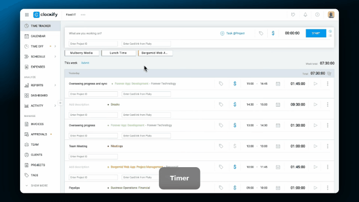Click the Submit link for this week
Image resolution: width=359 pixels, height=202 pixels.
[85, 63]
